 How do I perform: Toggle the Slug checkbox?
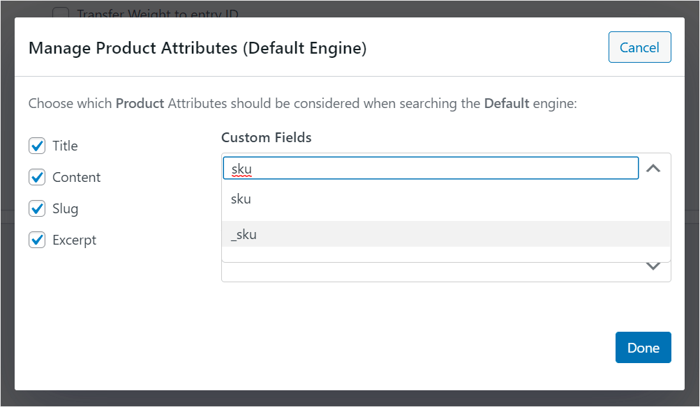[37, 208]
